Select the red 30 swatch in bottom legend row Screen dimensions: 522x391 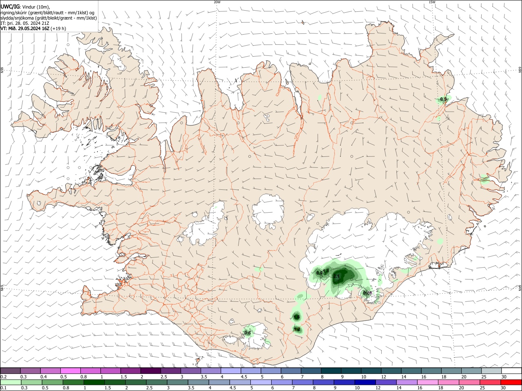pos(511,382)
